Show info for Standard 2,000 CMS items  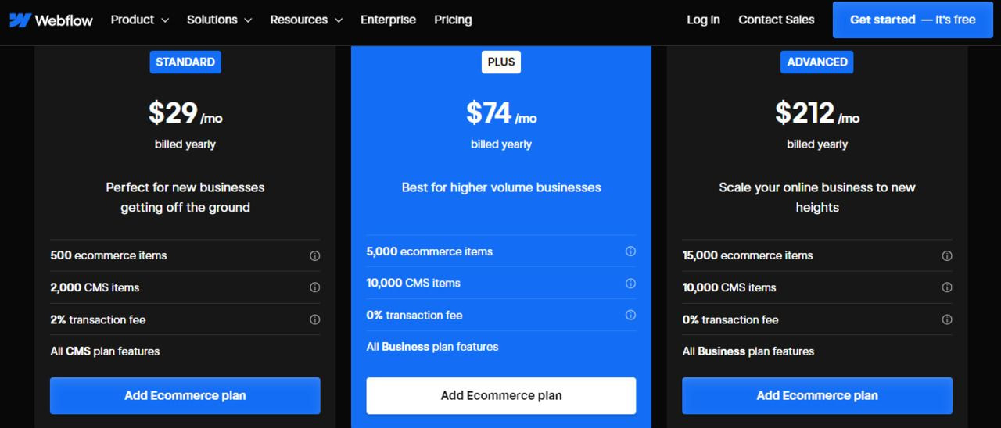[314, 287]
